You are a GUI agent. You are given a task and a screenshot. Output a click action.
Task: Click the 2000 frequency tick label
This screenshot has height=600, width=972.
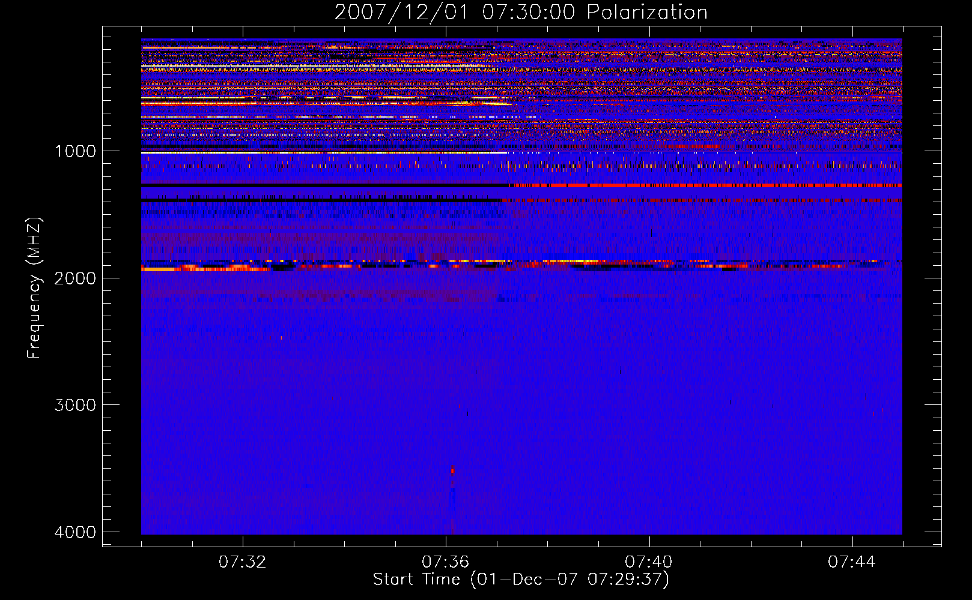[75, 278]
